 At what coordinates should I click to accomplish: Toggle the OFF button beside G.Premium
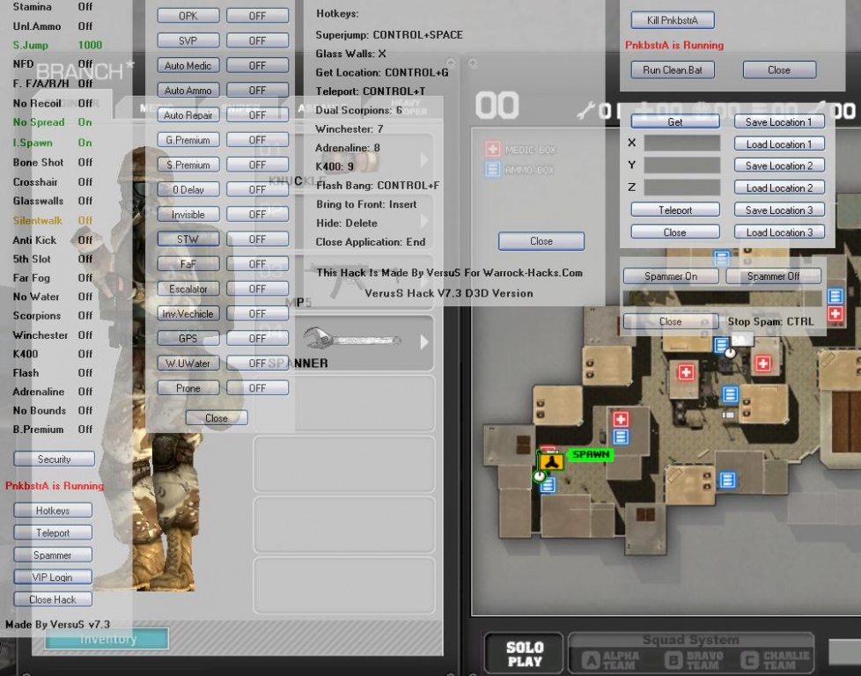click(258, 140)
